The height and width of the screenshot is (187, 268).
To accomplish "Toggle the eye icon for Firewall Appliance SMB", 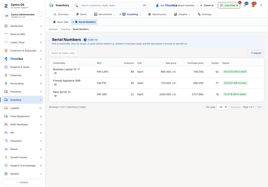I will coord(55,84).
